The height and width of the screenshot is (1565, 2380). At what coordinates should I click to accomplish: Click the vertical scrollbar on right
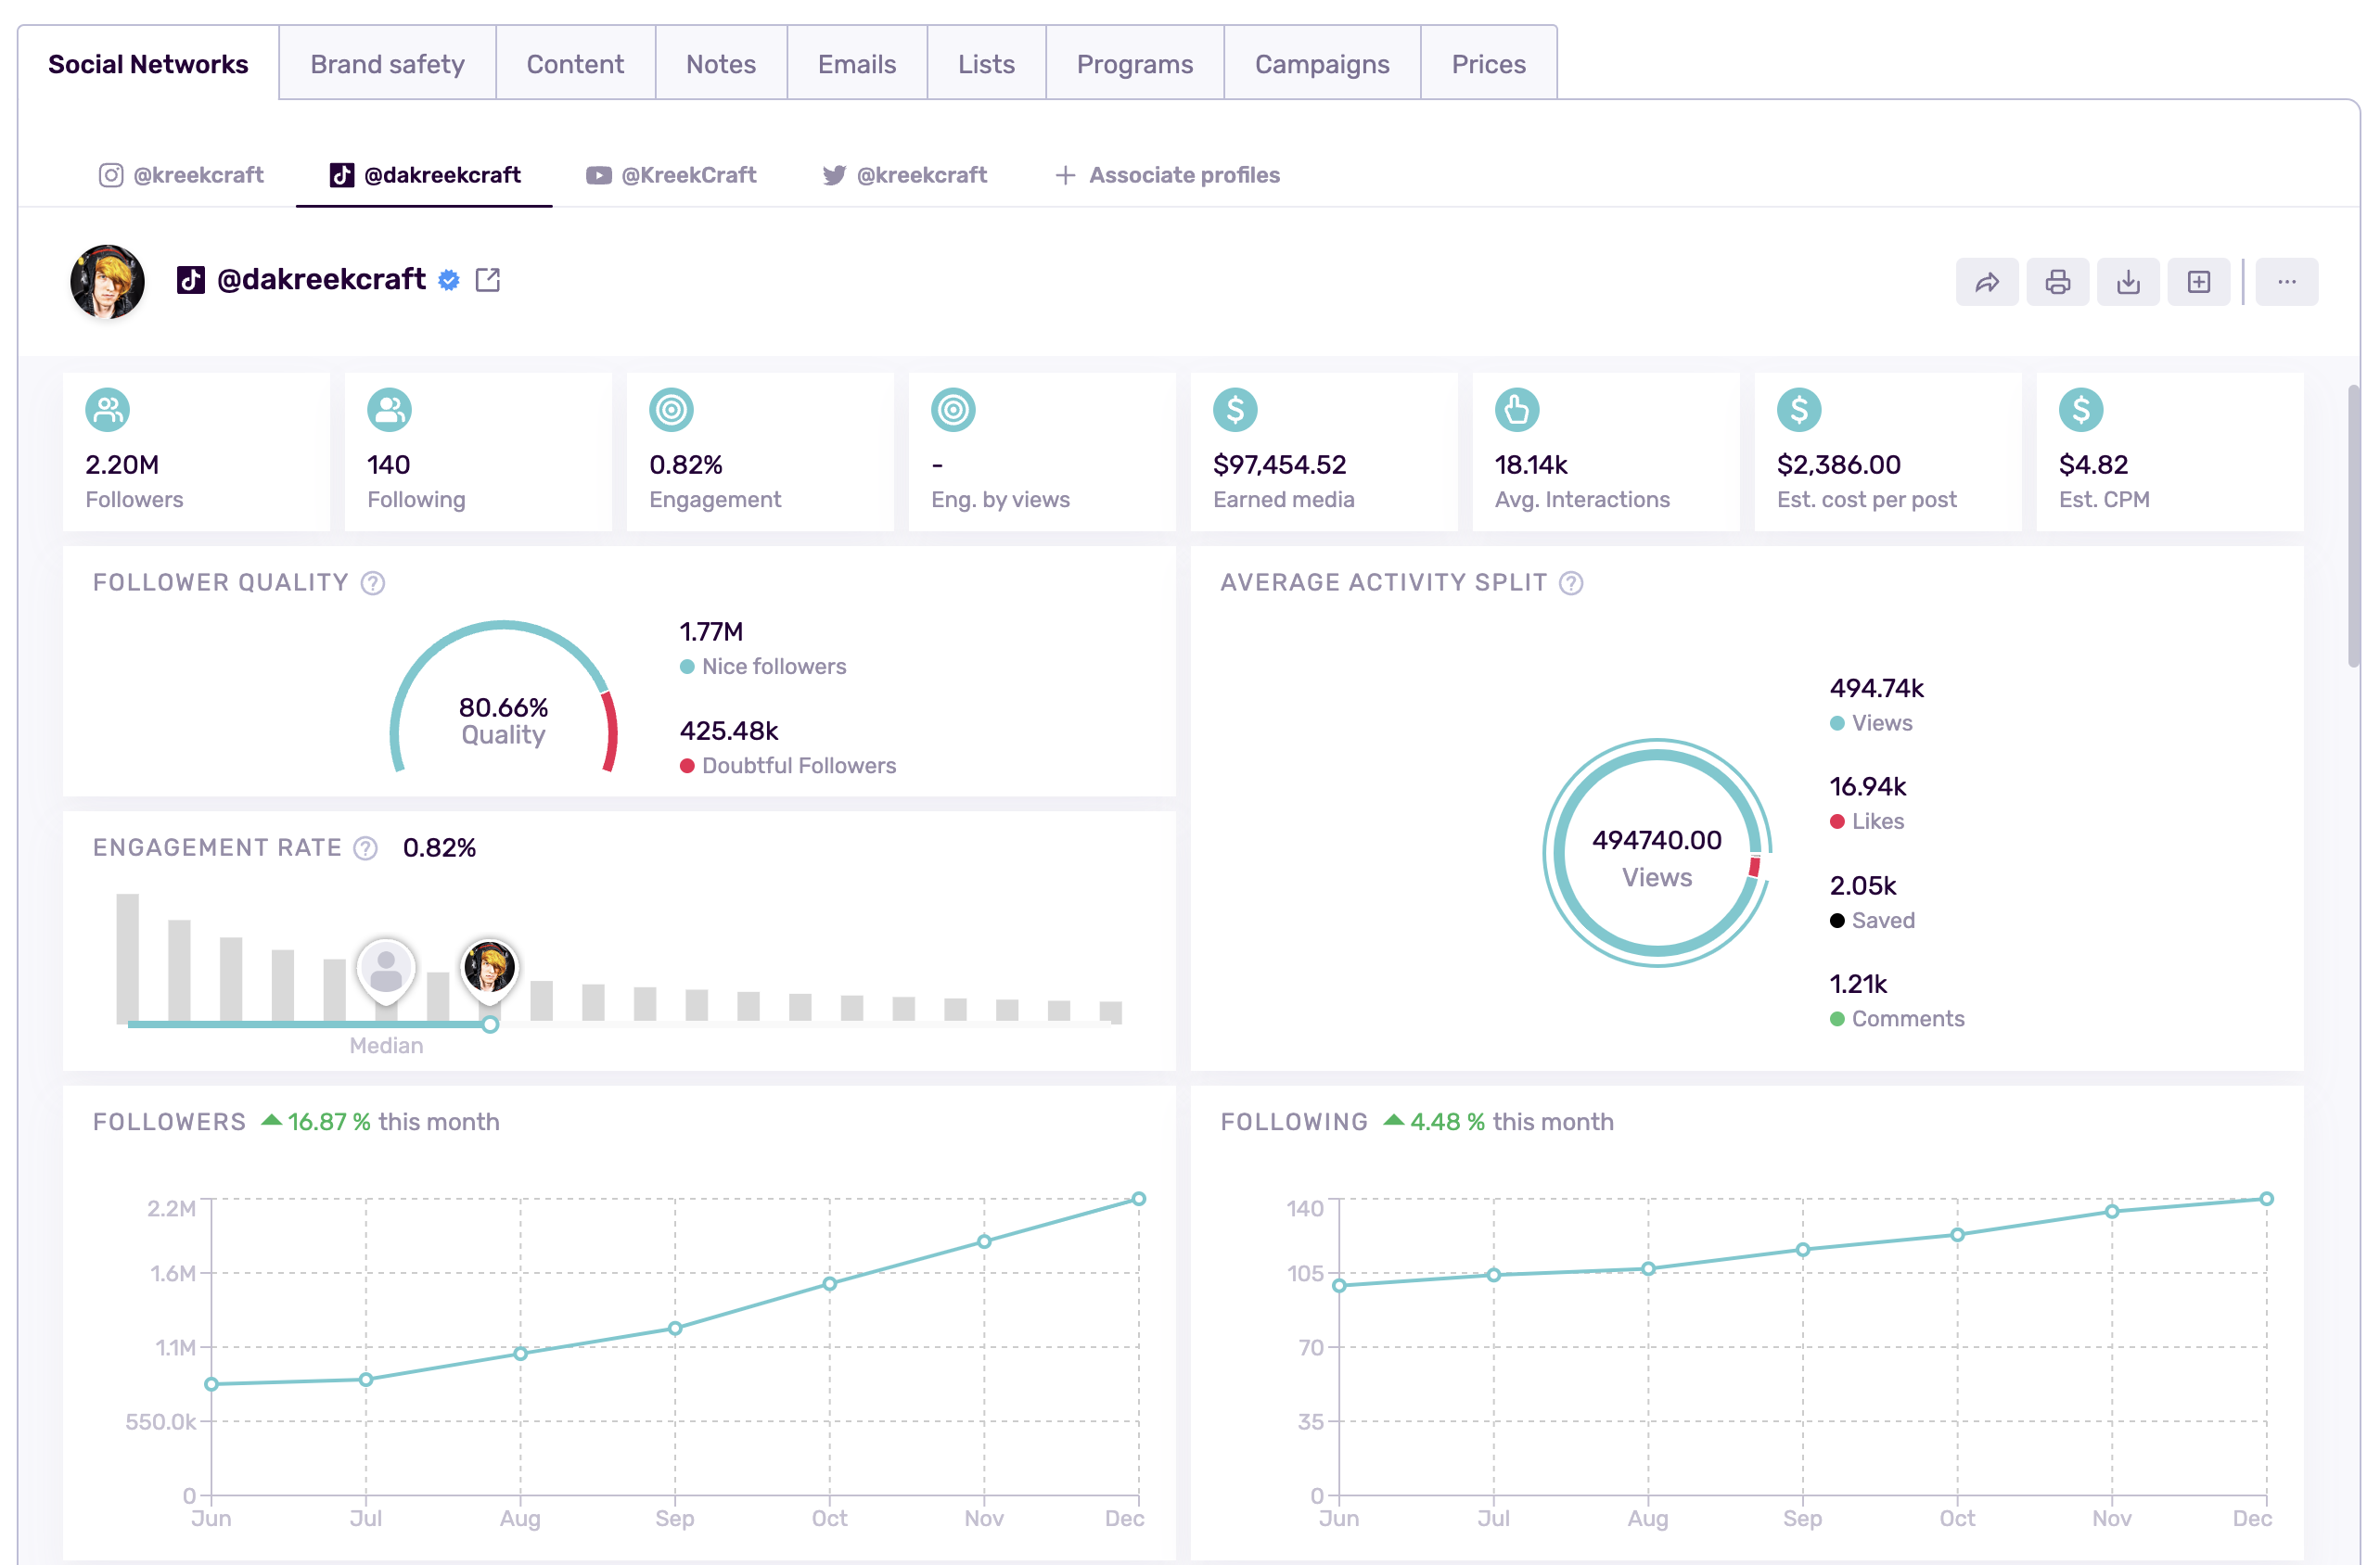[2353, 525]
